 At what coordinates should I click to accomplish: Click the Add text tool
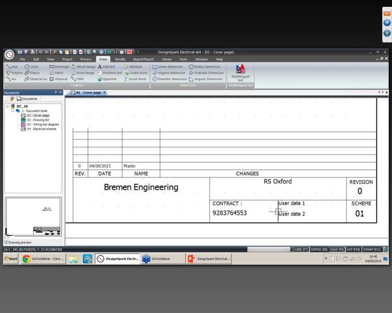106,67
